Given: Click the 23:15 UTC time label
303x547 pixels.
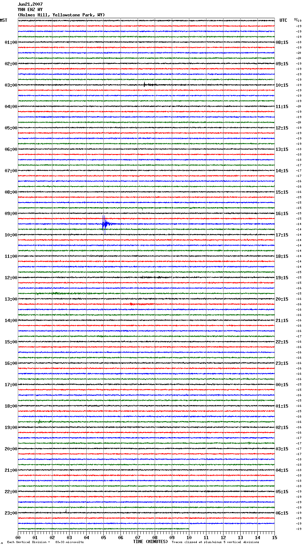Looking at the screenshot, I should (282, 363).
